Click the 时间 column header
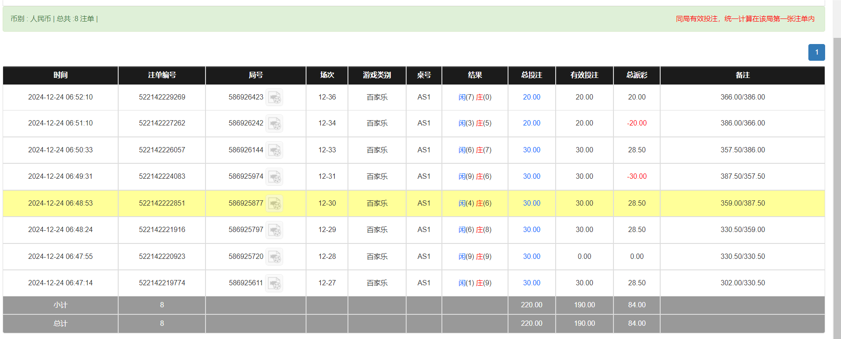This screenshot has height=339, width=841. coord(60,75)
